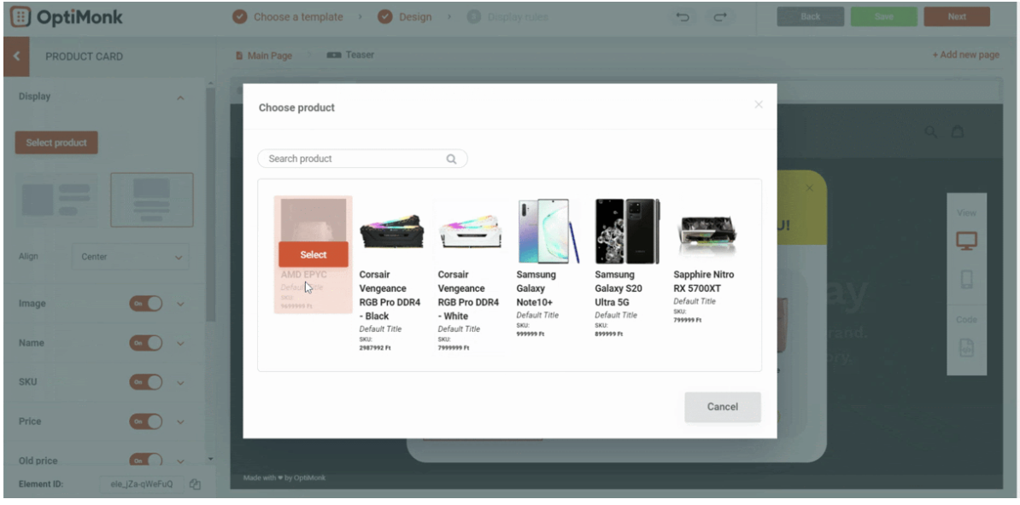Select the Sapphire Nitro RX 5700XT image
Image resolution: width=1020 pixels, height=505 pixels.
(706, 233)
